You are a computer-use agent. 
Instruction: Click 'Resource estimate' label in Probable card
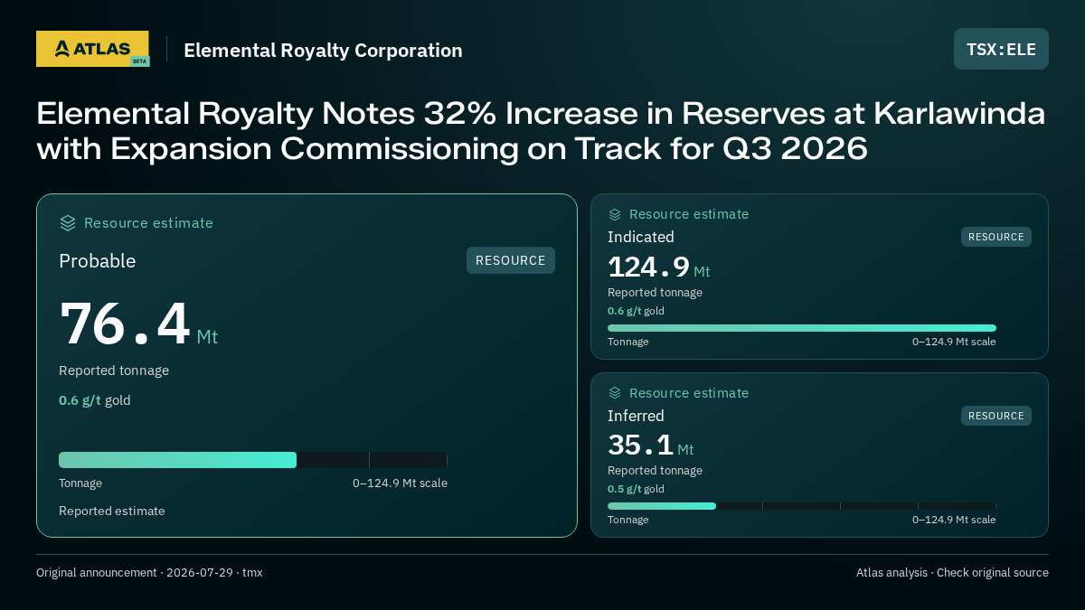pos(148,223)
